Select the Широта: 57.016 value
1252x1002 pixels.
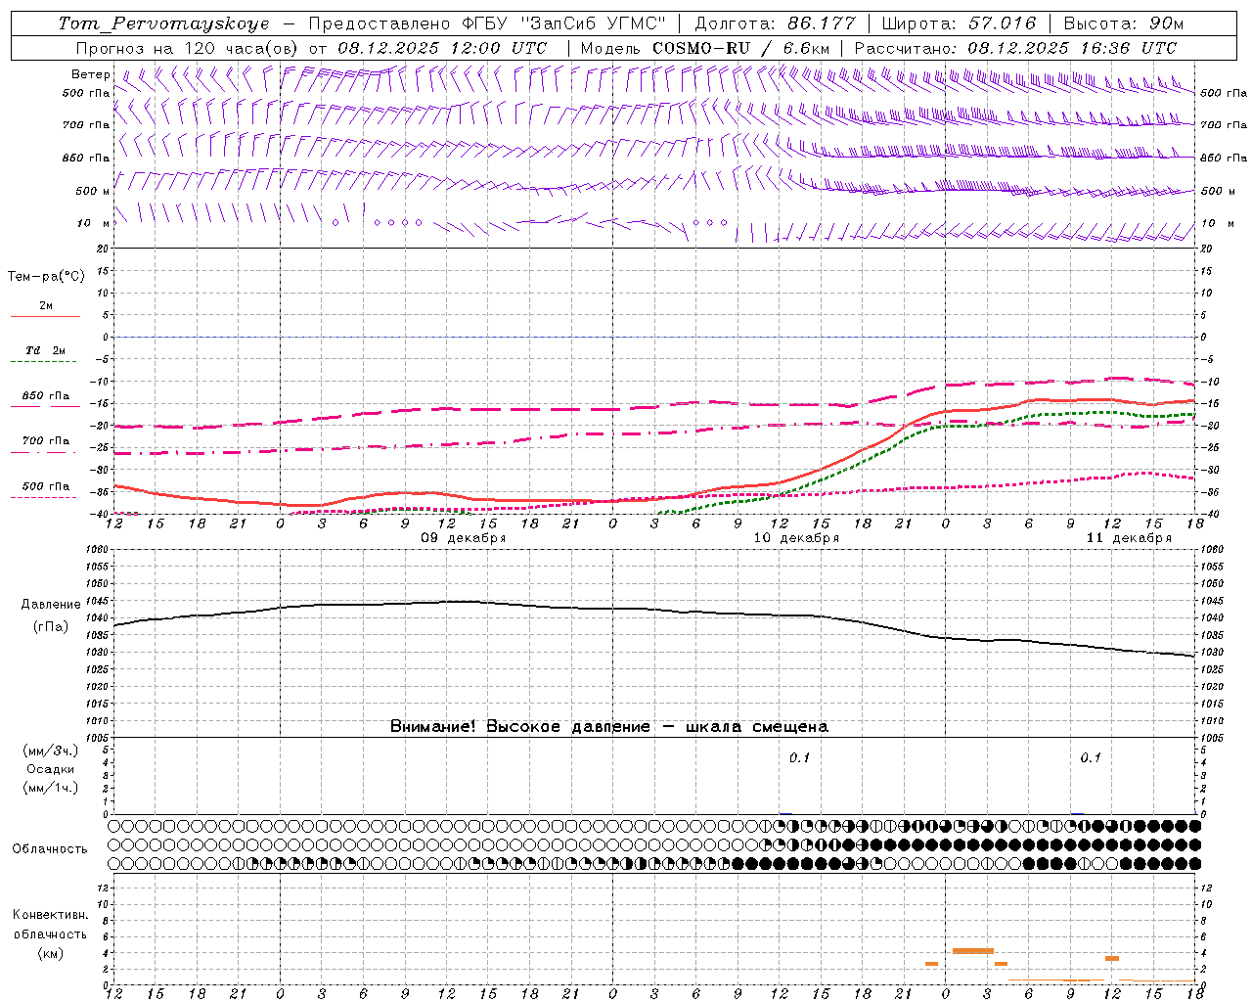(959, 23)
